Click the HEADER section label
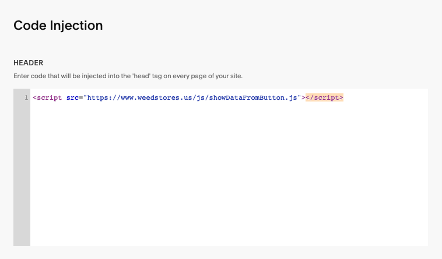 click(x=28, y=63)
